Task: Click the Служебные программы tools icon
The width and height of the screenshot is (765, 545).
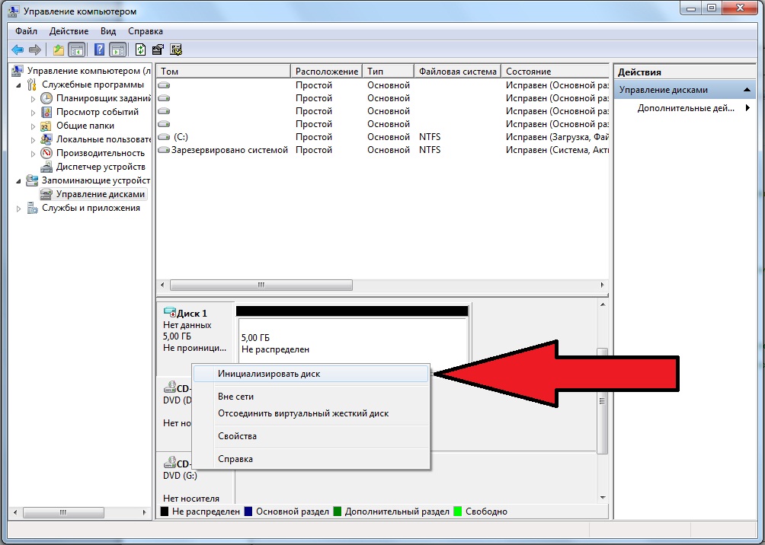Action: (32, 84)
